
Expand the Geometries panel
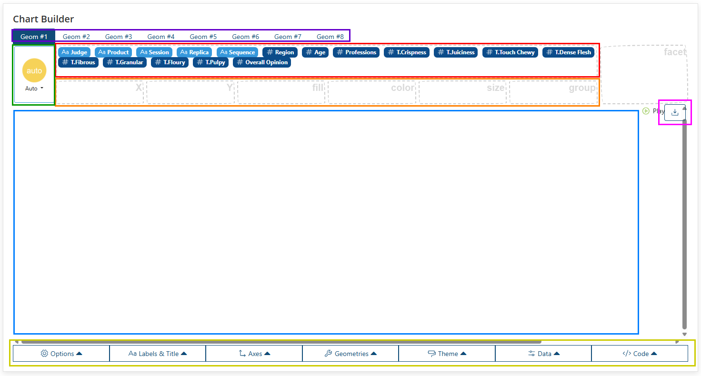[x=350, y=354]
